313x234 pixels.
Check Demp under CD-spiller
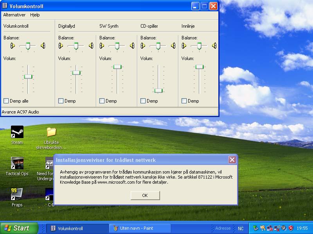(x=143, y=101)
